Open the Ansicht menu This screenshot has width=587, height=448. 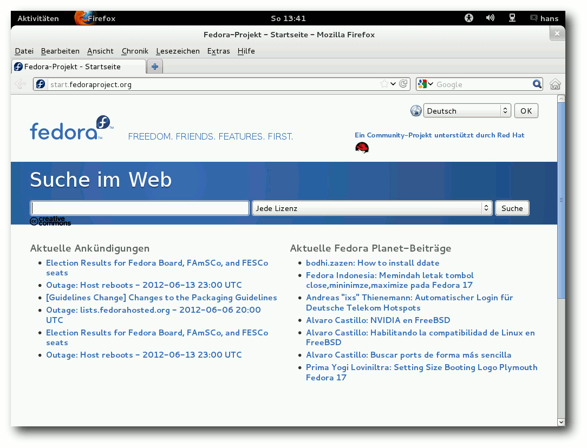(x=100, y=51)
